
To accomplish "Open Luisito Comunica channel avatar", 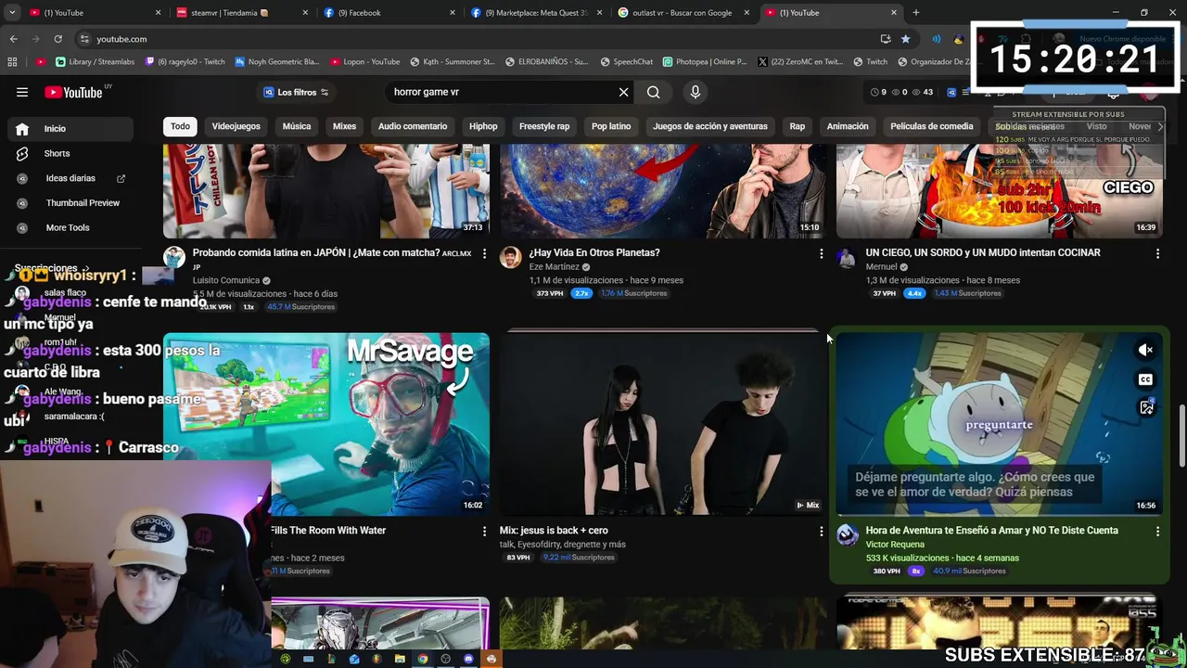I will tap(173, 257).
